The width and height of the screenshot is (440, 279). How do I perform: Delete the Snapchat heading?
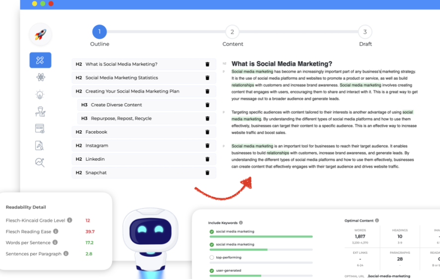[208, 173]
